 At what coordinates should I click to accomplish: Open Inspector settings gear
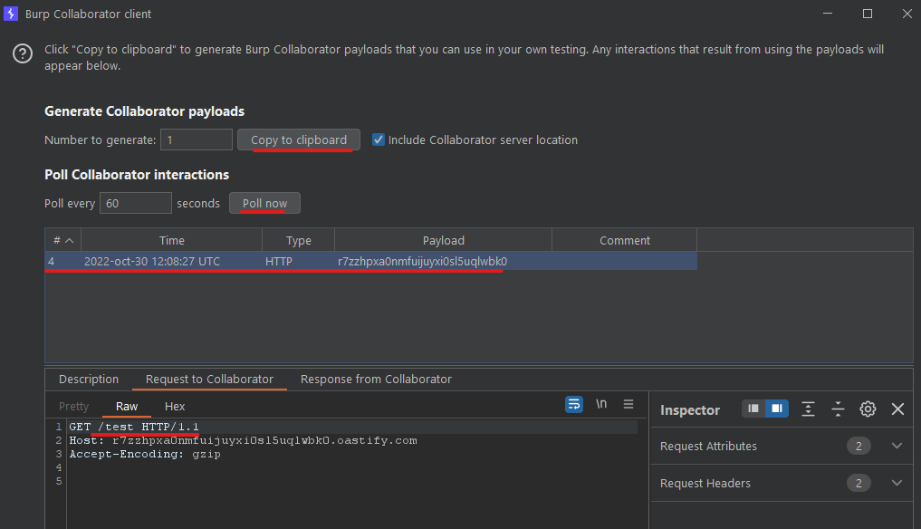868,409
